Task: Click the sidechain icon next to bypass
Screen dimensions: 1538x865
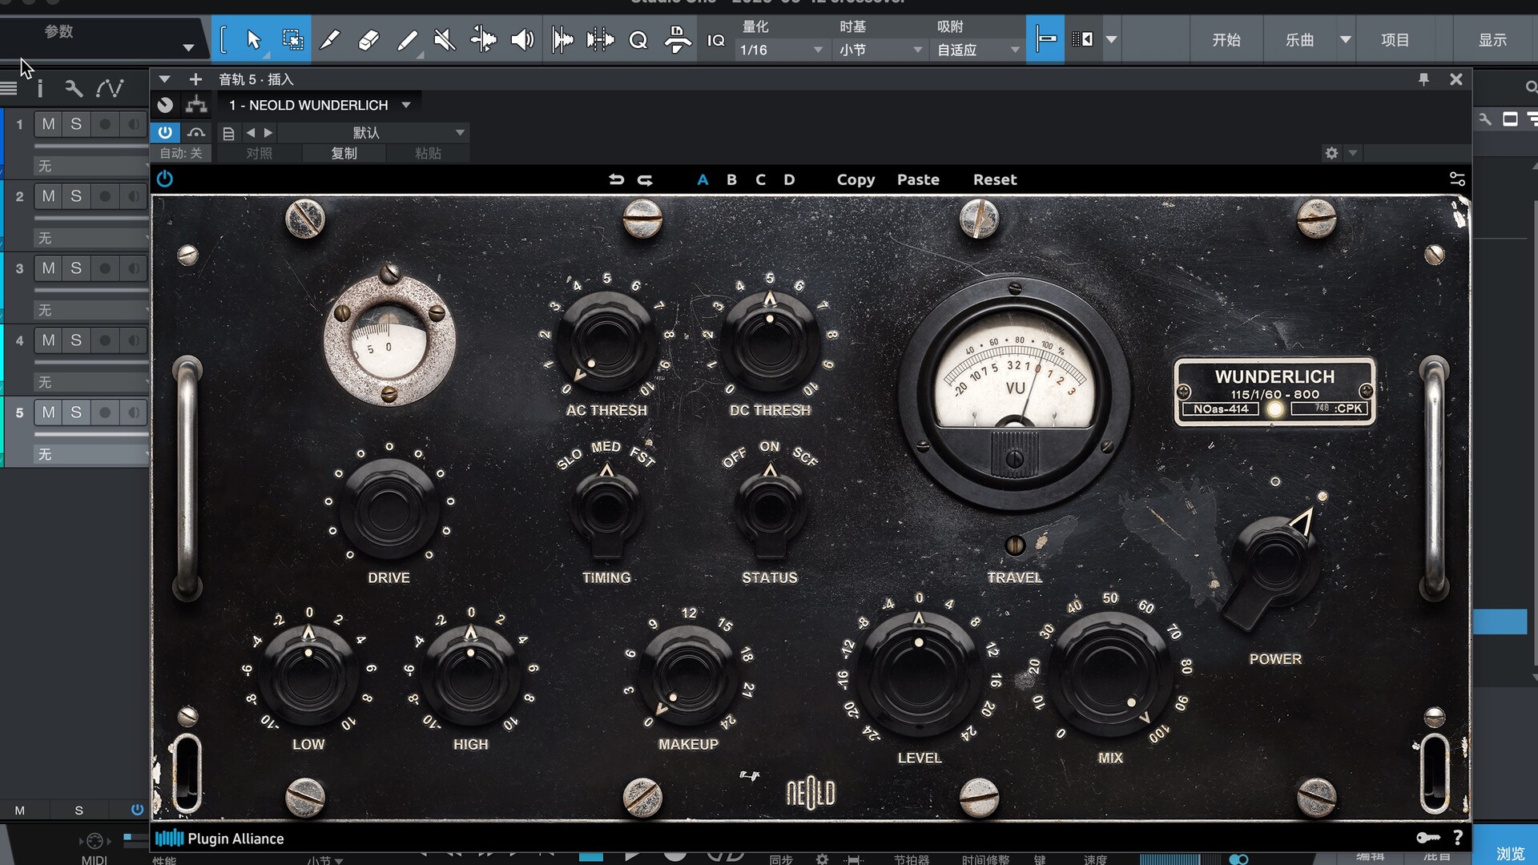Action: (x=196, y=133)
